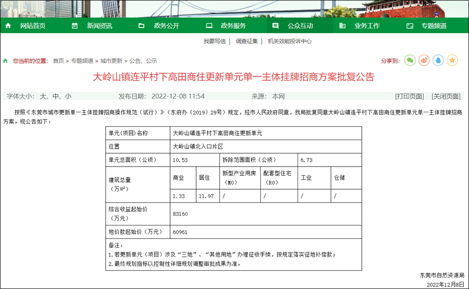Go to 专题频道 in breadcrumb
Image resolution: width=469 pixels, height=289 pixels.
82,61
